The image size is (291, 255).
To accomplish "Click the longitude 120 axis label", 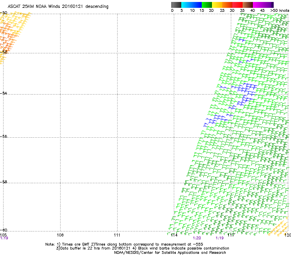I will pyautogui.click(x=287, y=235).
